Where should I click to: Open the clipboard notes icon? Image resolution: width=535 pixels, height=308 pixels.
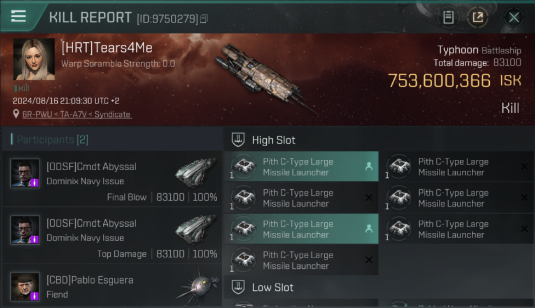coord(448,18)
